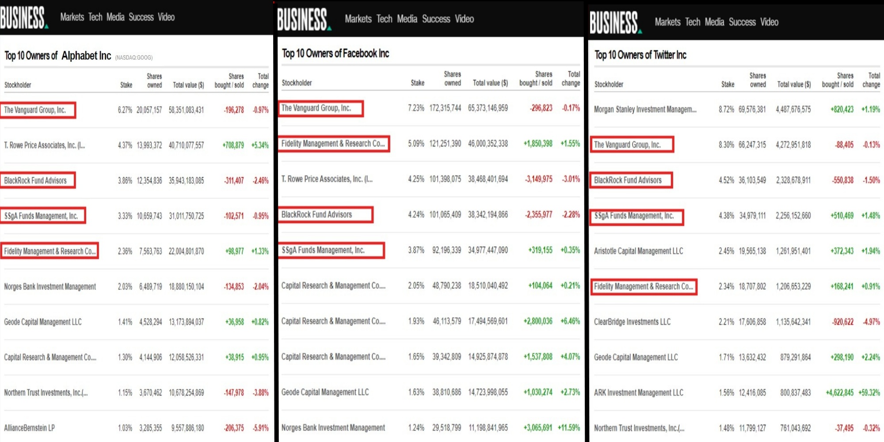Click Capital Research & Management with 1.65% stake
Screen dimensions: 884x442
click(333, 357)
